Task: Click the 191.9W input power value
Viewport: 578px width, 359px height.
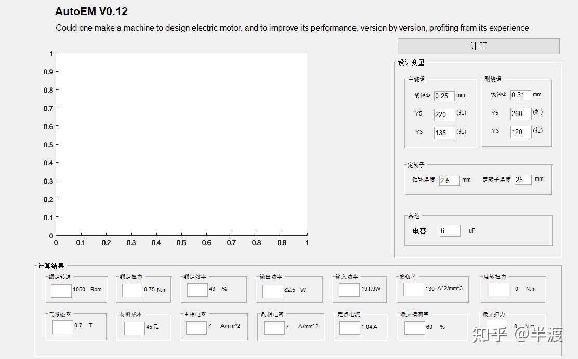Action: 371,289
